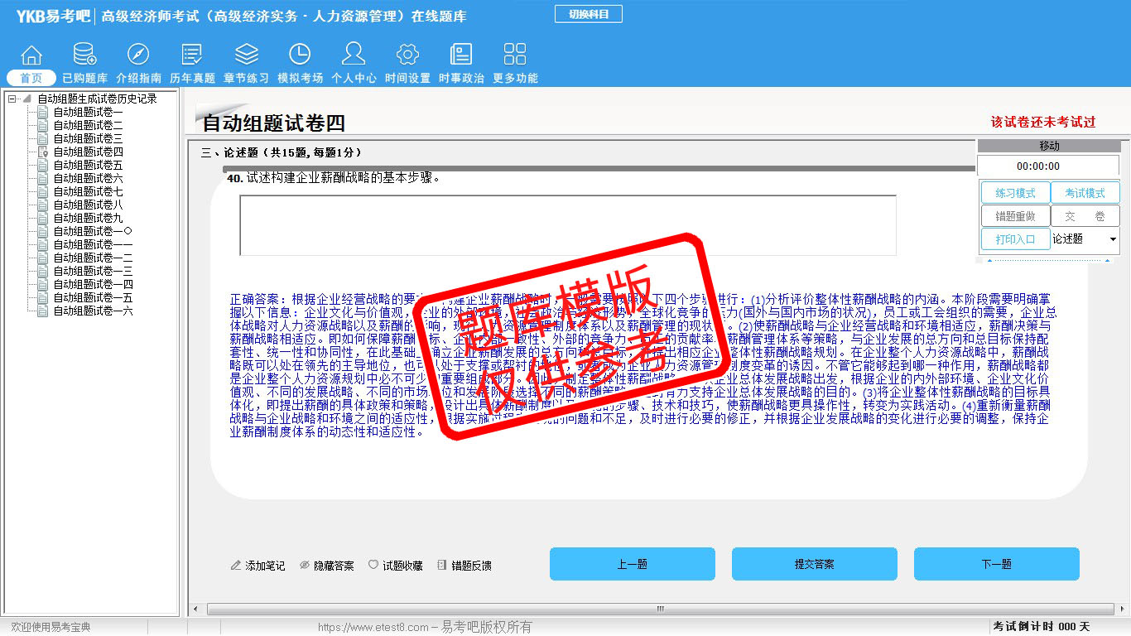Open 章节练习 layers icon

pyautogui.click(x=246, y=55)
